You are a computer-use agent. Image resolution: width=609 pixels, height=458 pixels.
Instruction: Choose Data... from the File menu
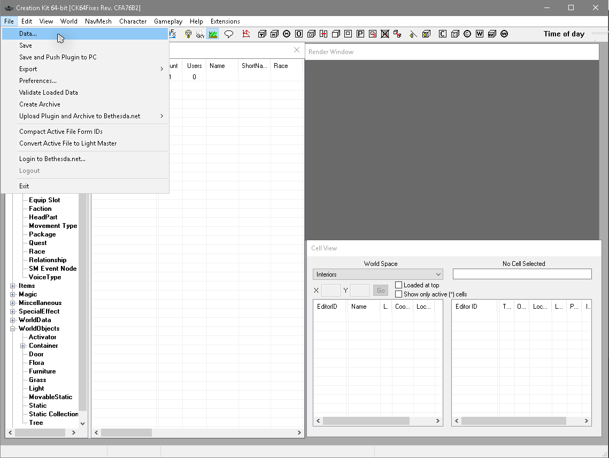coord(28,34)
